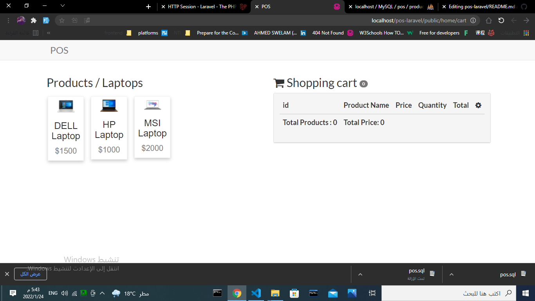Click the HP Laptop product image
This screenshot has width=535, height=301.
109,105
